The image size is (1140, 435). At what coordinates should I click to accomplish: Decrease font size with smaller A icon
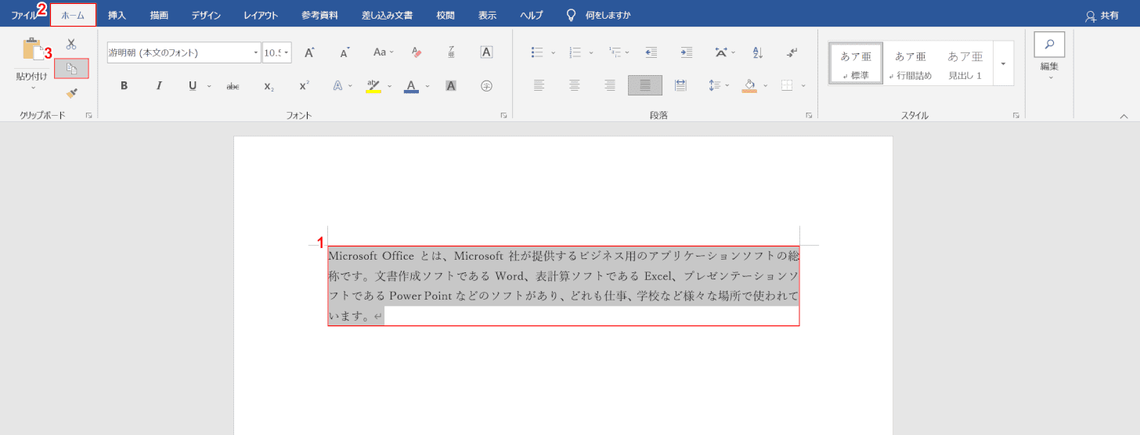click(345, 52)
